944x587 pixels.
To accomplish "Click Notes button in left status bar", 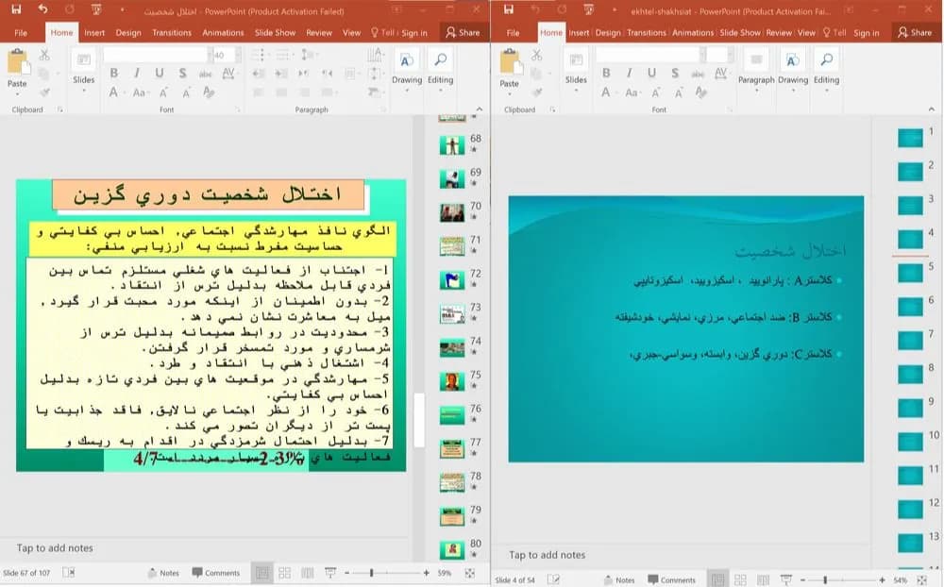I will pyautogui.click(x=163, y=573).
